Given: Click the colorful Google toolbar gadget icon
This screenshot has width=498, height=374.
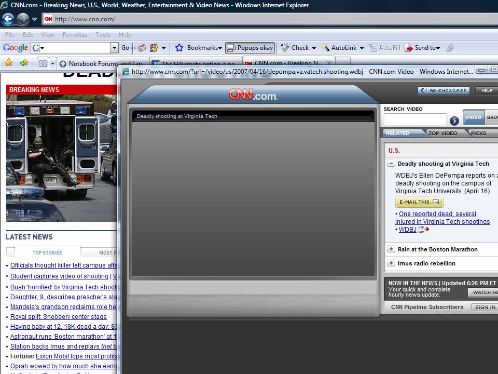Looking at the screenshot, I should tap(154, 48).
